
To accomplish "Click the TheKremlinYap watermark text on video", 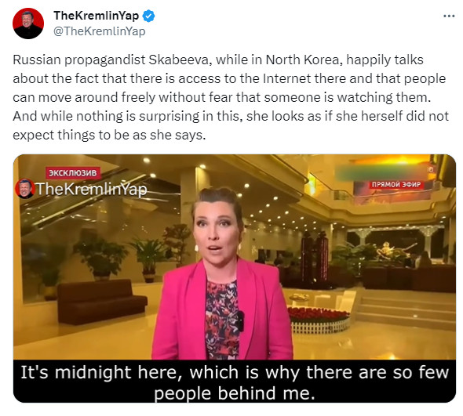I will click(92, 189).
